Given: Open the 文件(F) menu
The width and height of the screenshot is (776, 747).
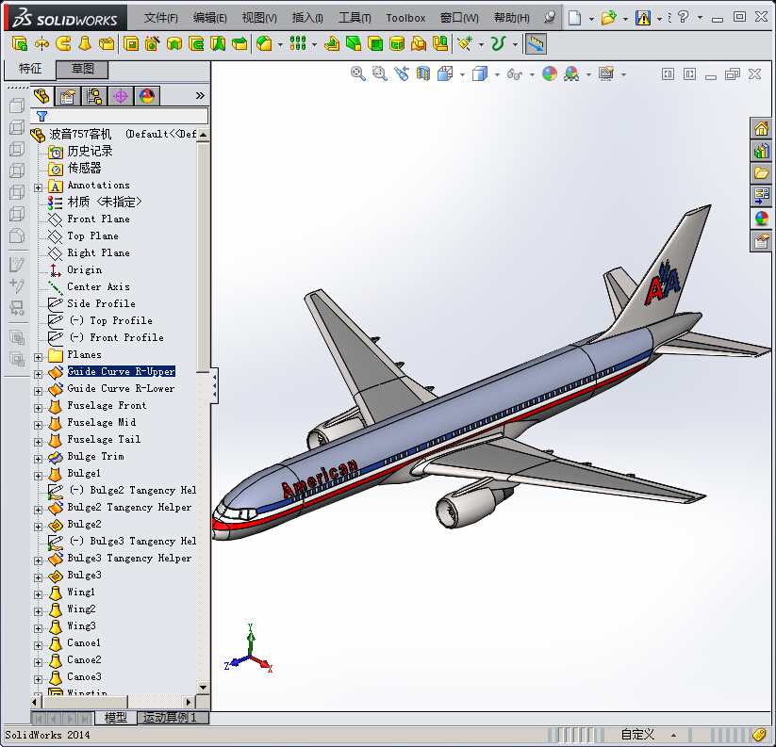Looking at the screenshot, I should [161, 18].
